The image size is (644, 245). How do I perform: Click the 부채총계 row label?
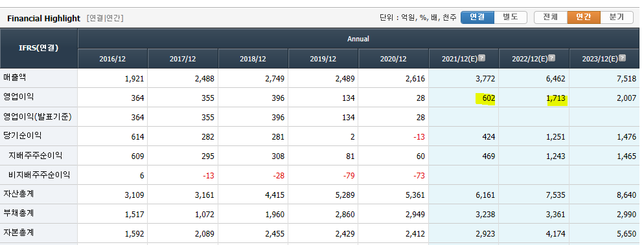click(19, 213)
